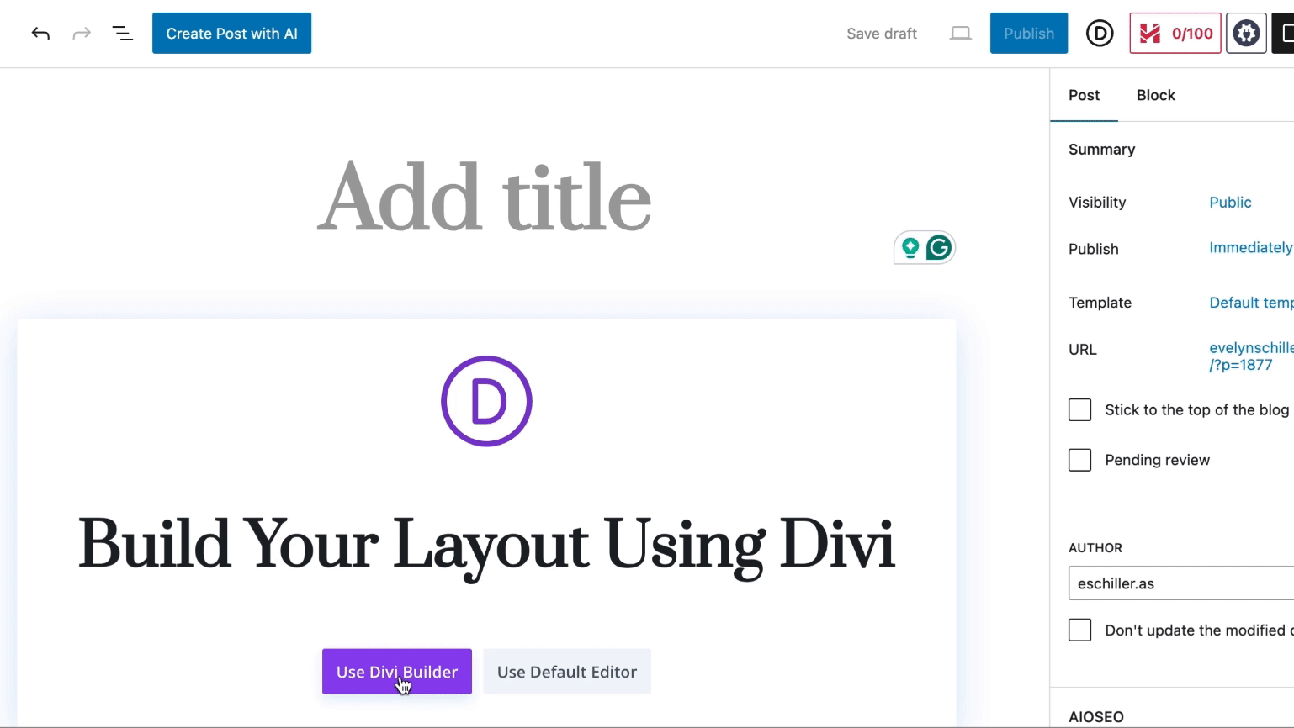Viewport: 1294px width, 728px height.
Task: Switch to the Block tab
Action: point(1155,95)
